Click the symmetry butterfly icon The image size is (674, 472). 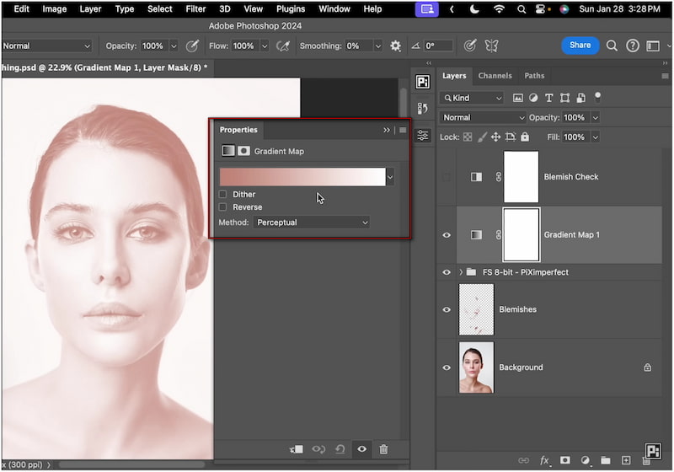coord(491,46)
